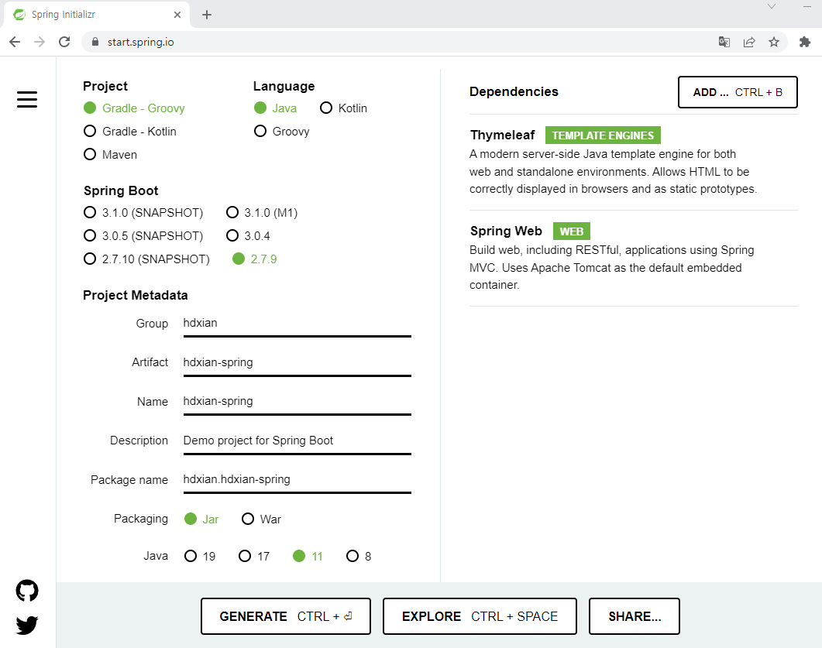Open the hamburger side menu
This screenshot has width=822, height=648.
tap(27, 100)
